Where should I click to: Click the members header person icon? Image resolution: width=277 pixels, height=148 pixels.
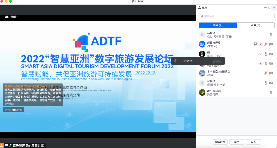pyautogui.click(x=199, y=8)
